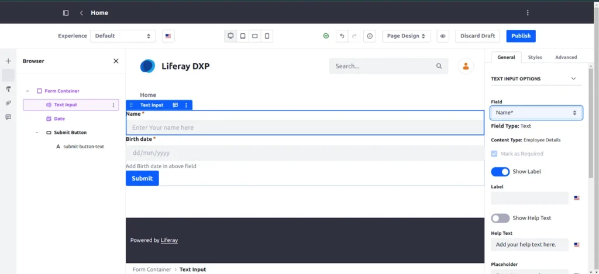Viewport: 599px width, 274px height.
Task: Open the Text Input fragment toolbar options menu
Action: click(x=186, y=105)
